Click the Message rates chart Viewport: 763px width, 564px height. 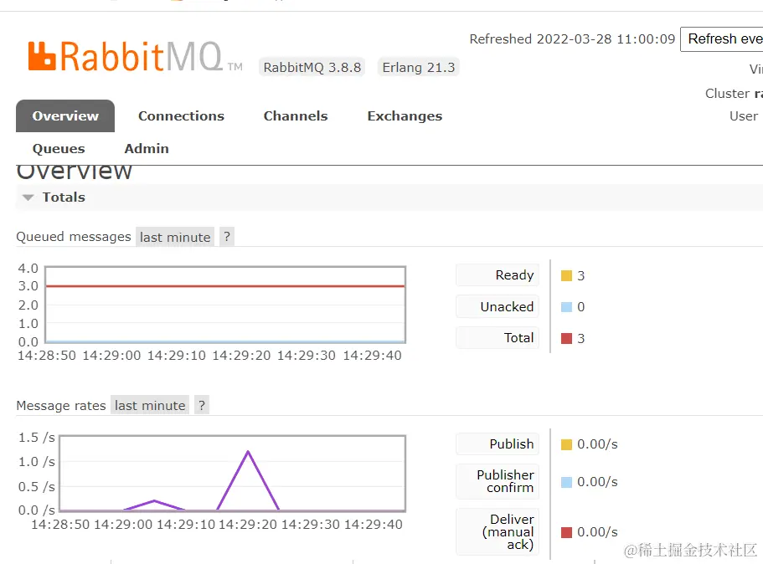pos(232,474)
